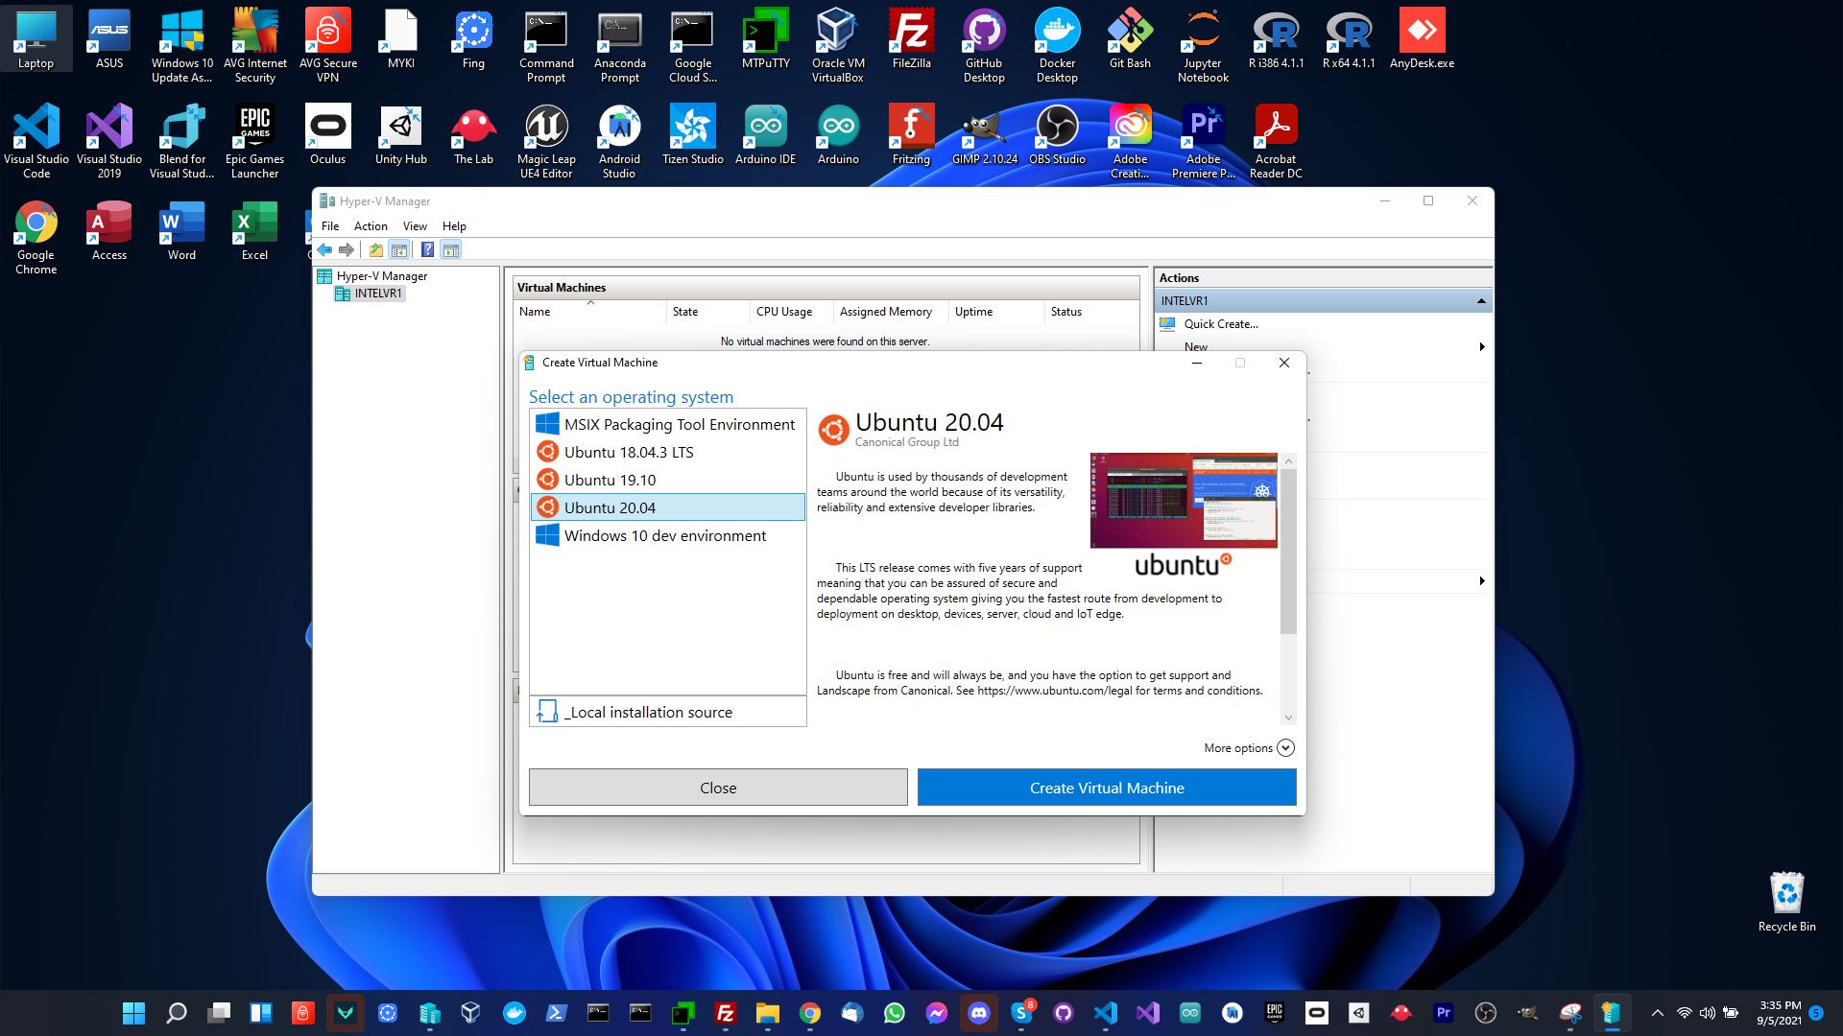Open the Unity Hub desktop icon
The width and height of the screenshot is (1843, 1036).
[401, 135]
